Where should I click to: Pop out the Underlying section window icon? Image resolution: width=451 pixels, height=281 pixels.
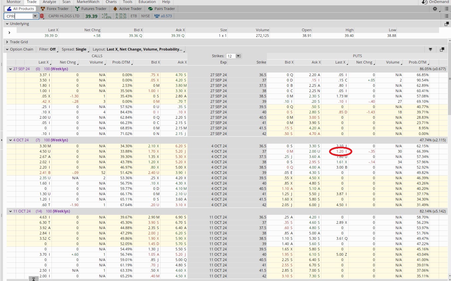click(x=446, y=24)
